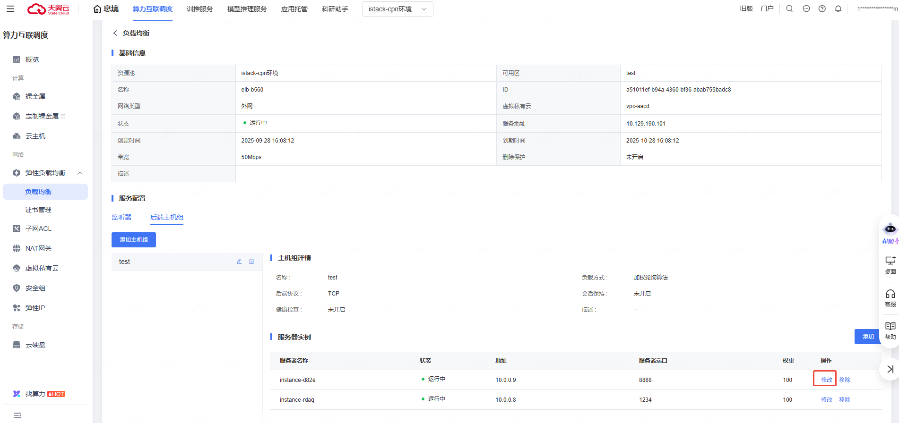Click 移除 for instance-rdaq
The image size is (899, 423).
845,400
